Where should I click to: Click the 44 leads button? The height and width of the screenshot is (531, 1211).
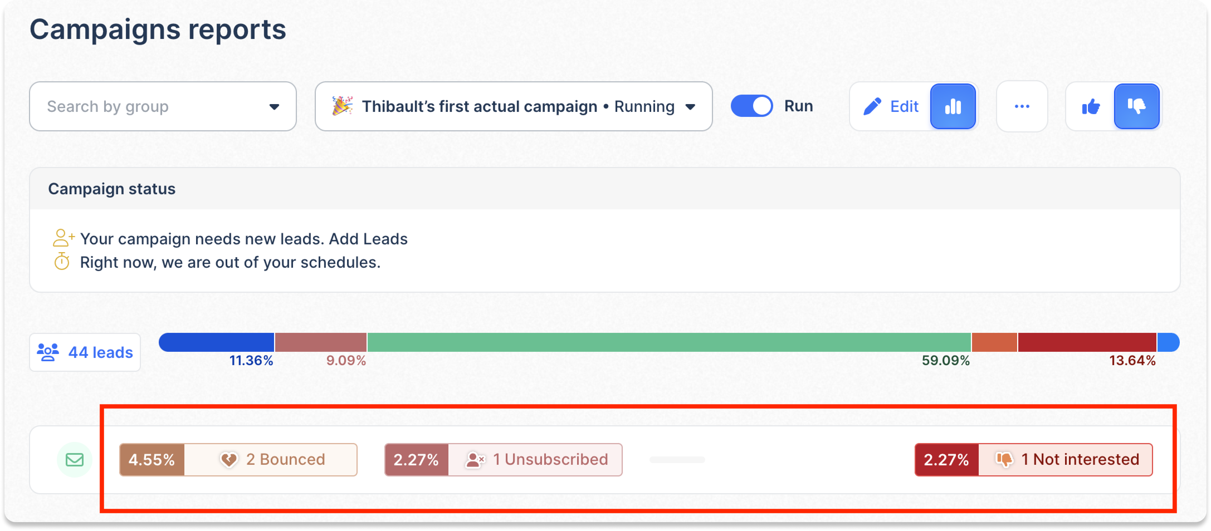pos(85,352)
